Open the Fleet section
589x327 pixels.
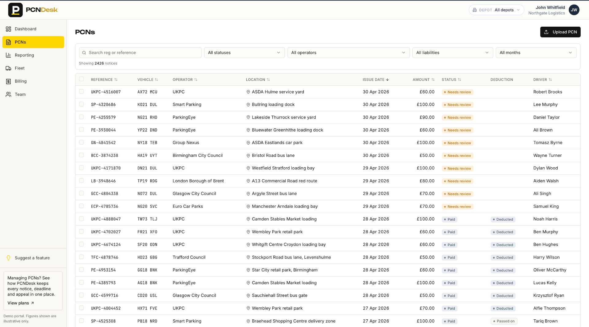(x=33, y=68)
